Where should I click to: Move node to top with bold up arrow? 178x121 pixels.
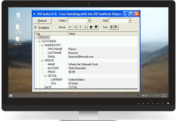[91, 27]
